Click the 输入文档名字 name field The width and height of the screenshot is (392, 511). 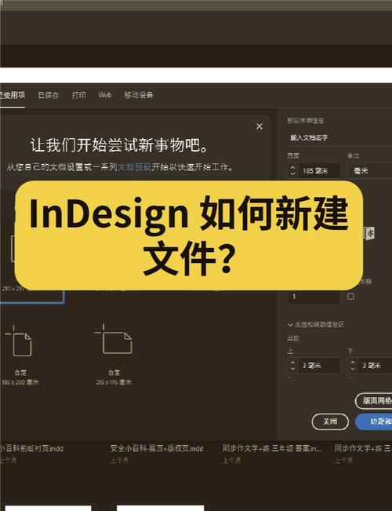pyautogui.click(x=340, y=137)
